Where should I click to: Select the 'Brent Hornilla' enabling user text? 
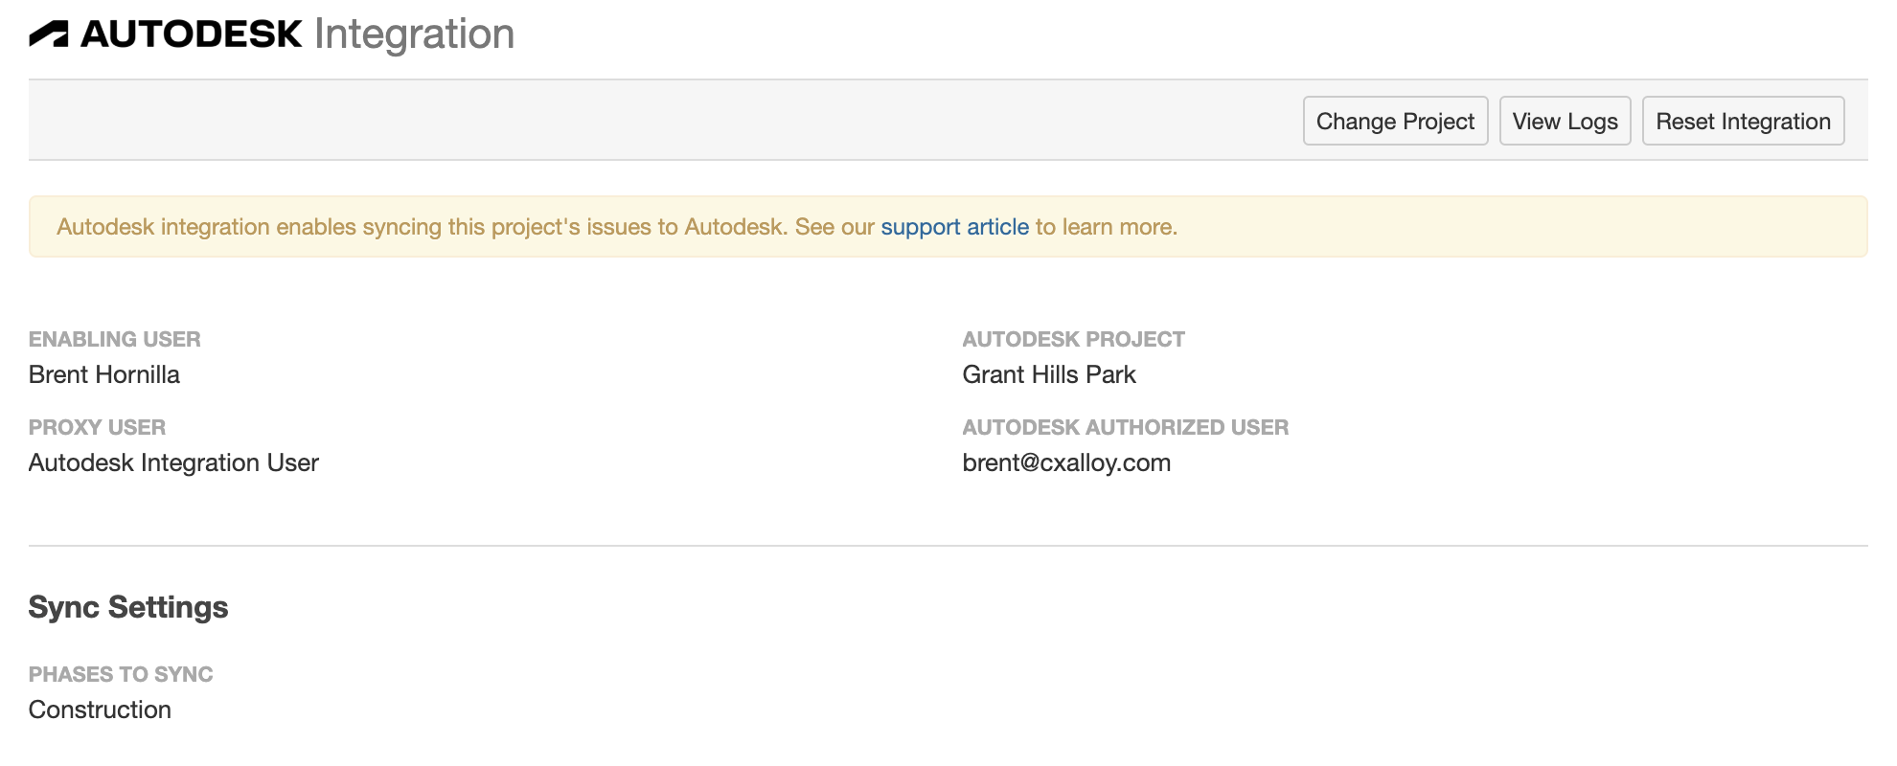point(104,374)
